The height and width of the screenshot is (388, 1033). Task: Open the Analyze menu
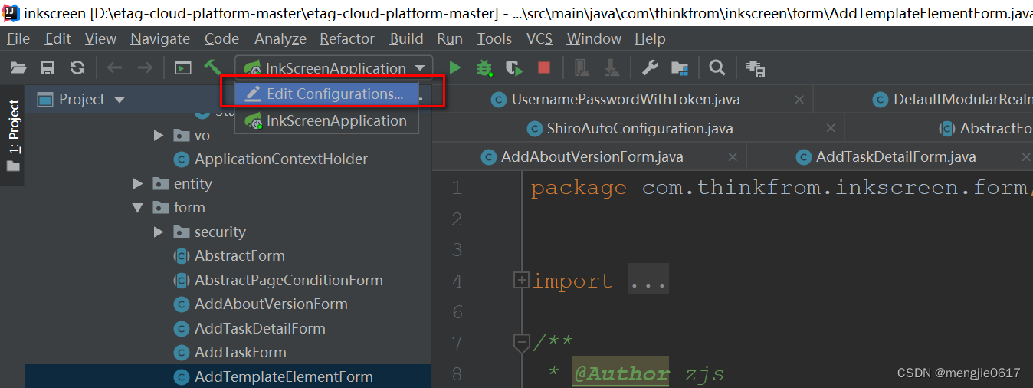(280, 38)
